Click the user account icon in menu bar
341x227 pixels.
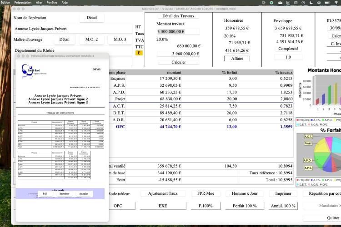[x=319, y=3]
